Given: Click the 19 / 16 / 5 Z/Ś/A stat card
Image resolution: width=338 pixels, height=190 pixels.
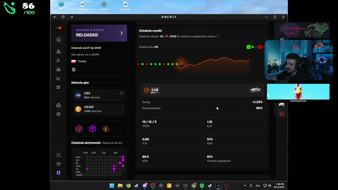Looking at the screenshot, I should pyautogui.click(x=170, y=124).
